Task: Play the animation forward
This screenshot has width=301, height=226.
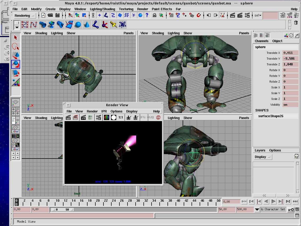Action: (273, 202)
